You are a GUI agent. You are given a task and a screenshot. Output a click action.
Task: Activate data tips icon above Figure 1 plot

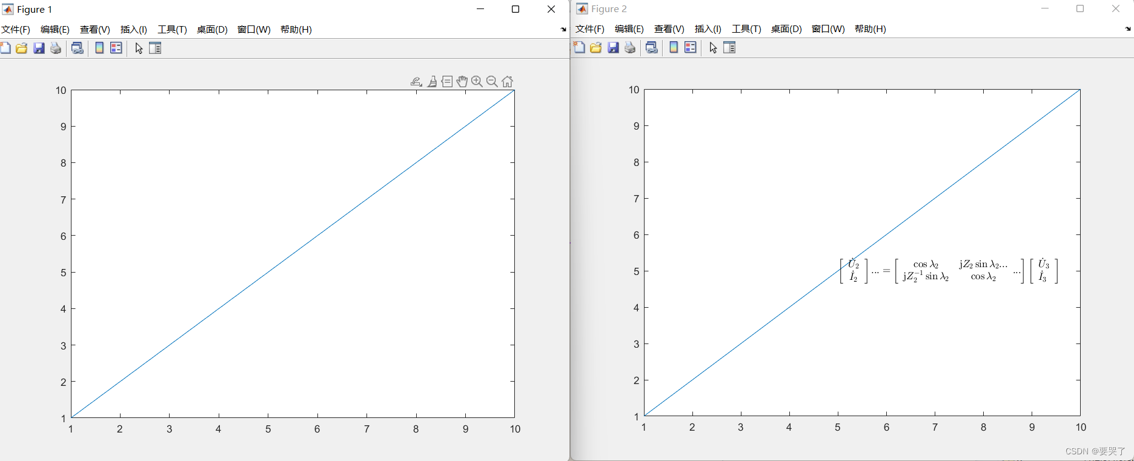click(447, 82)
